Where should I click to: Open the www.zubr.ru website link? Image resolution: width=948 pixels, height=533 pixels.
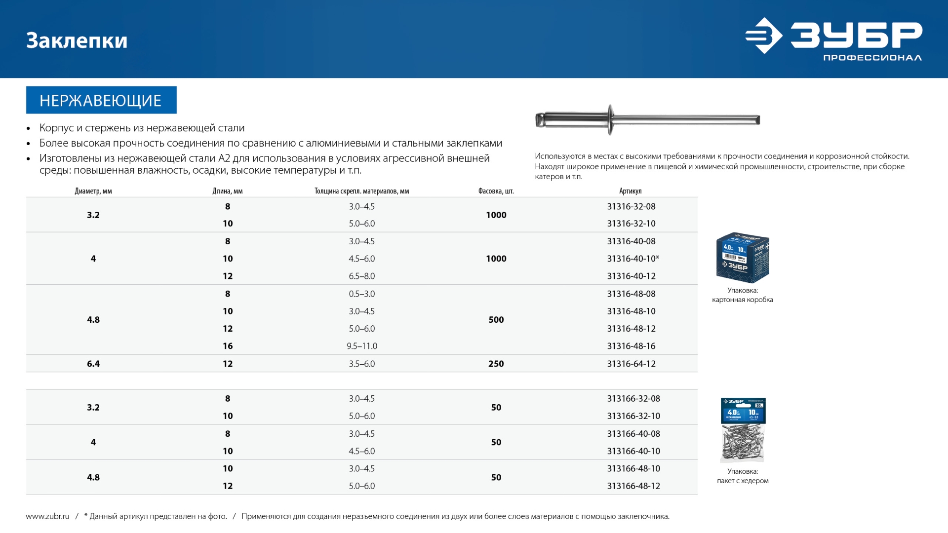(47, 516)
